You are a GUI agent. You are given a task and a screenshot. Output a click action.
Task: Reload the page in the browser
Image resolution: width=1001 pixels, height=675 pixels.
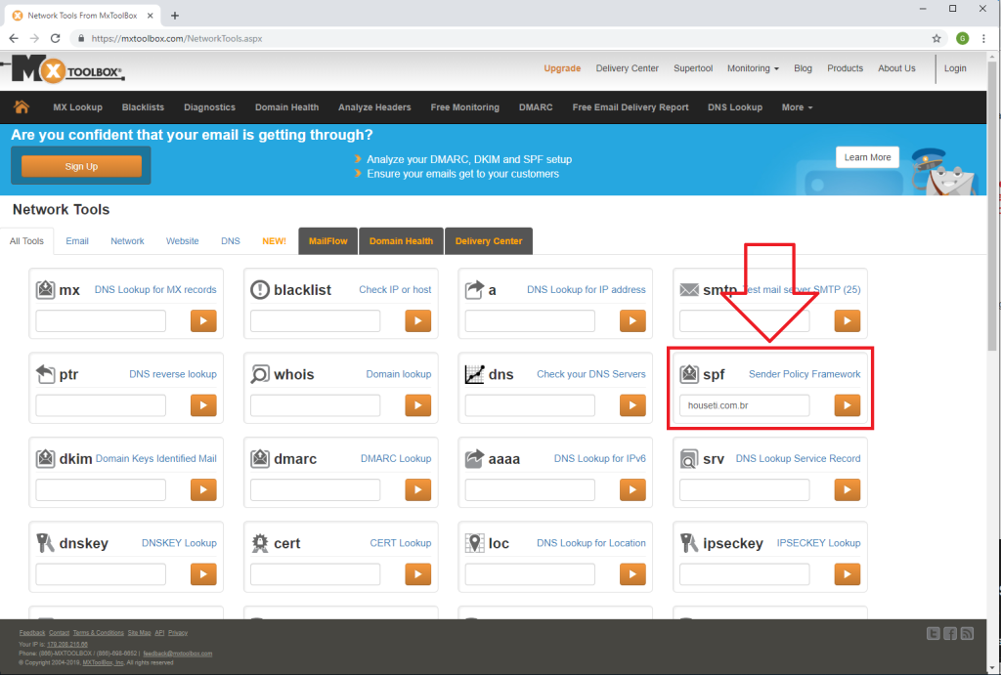[x=56, y=38]
